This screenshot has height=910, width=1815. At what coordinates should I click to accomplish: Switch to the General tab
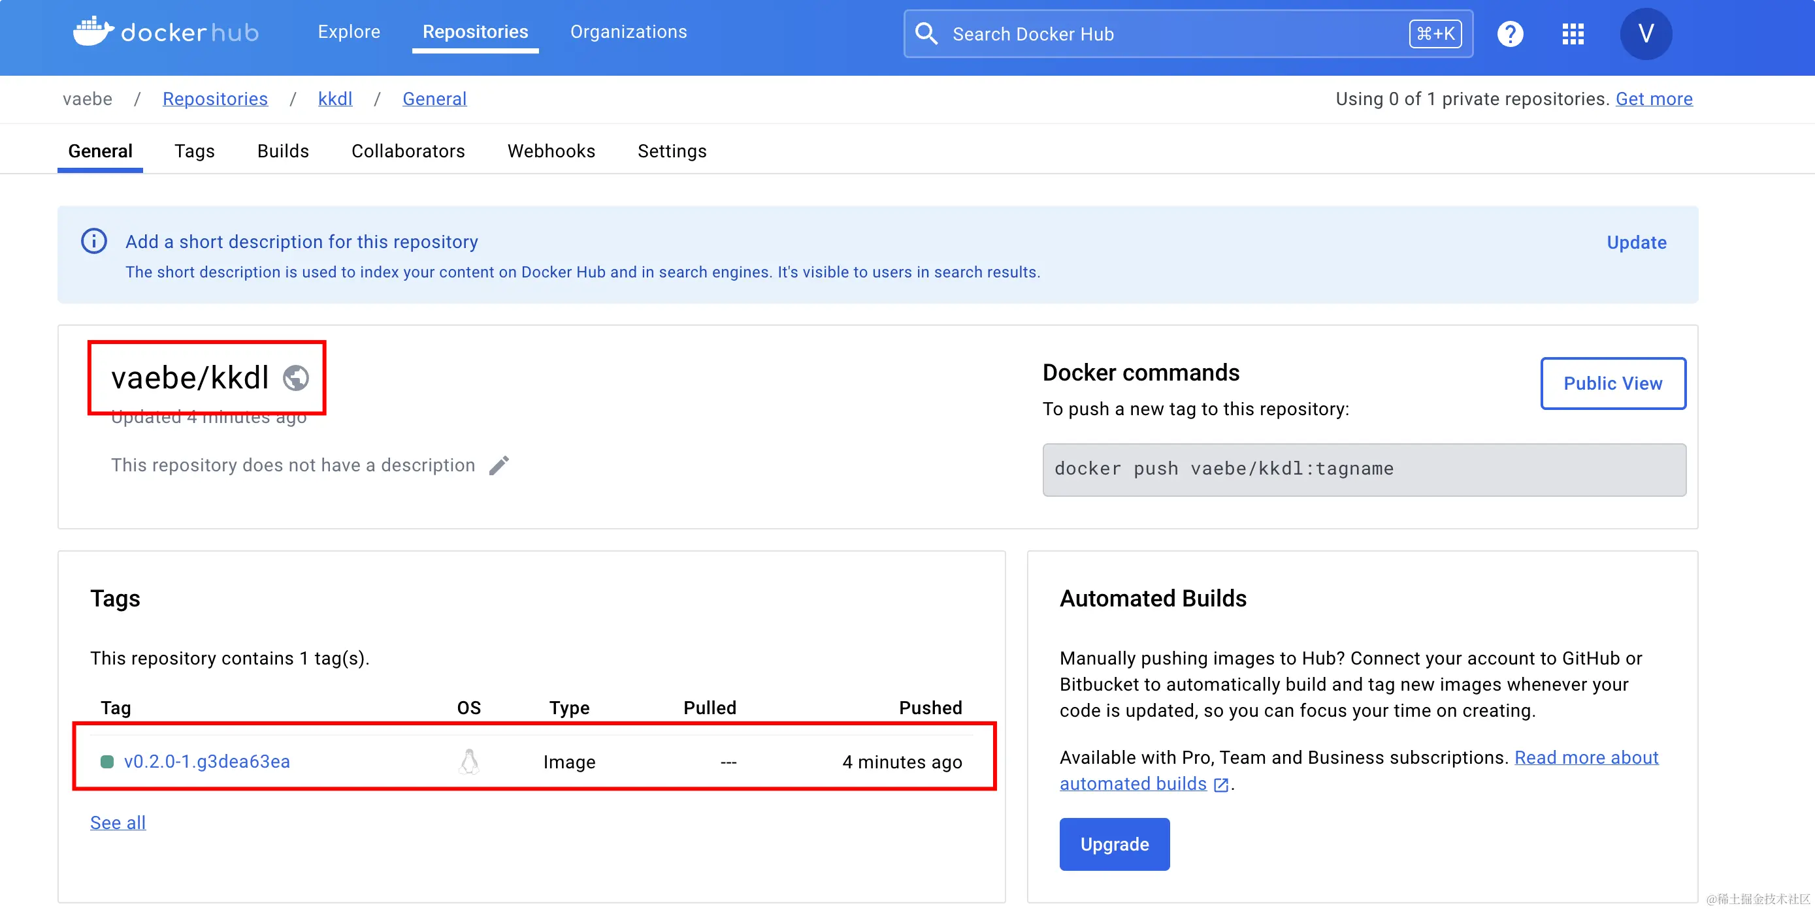[x=100, y=151]
